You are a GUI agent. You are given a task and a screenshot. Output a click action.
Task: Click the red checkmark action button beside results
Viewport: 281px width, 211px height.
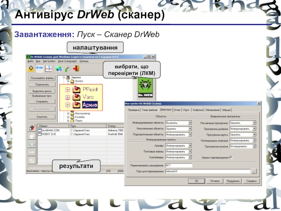tap(32, 128)
